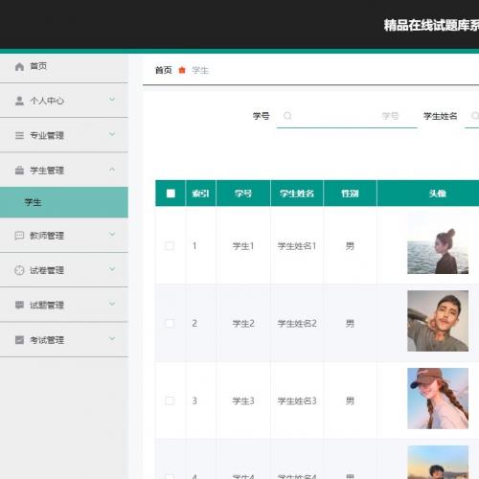Click 男 in row 学生1
This screenshot has height=479, width=479.
click(x=350, y=246)
